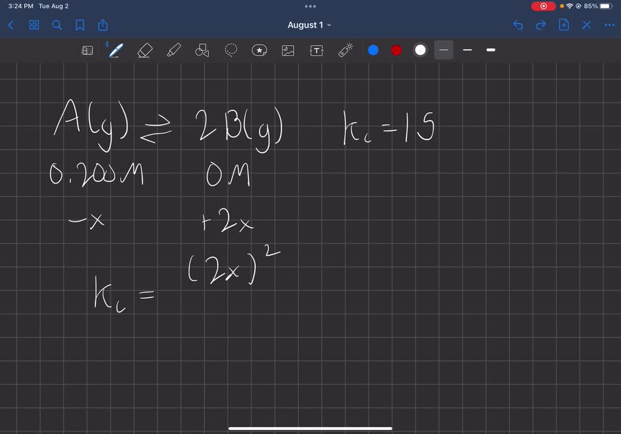Select the Eraser tool
The width and height of the screenshot is (621, 434).
tap(144, 50)
